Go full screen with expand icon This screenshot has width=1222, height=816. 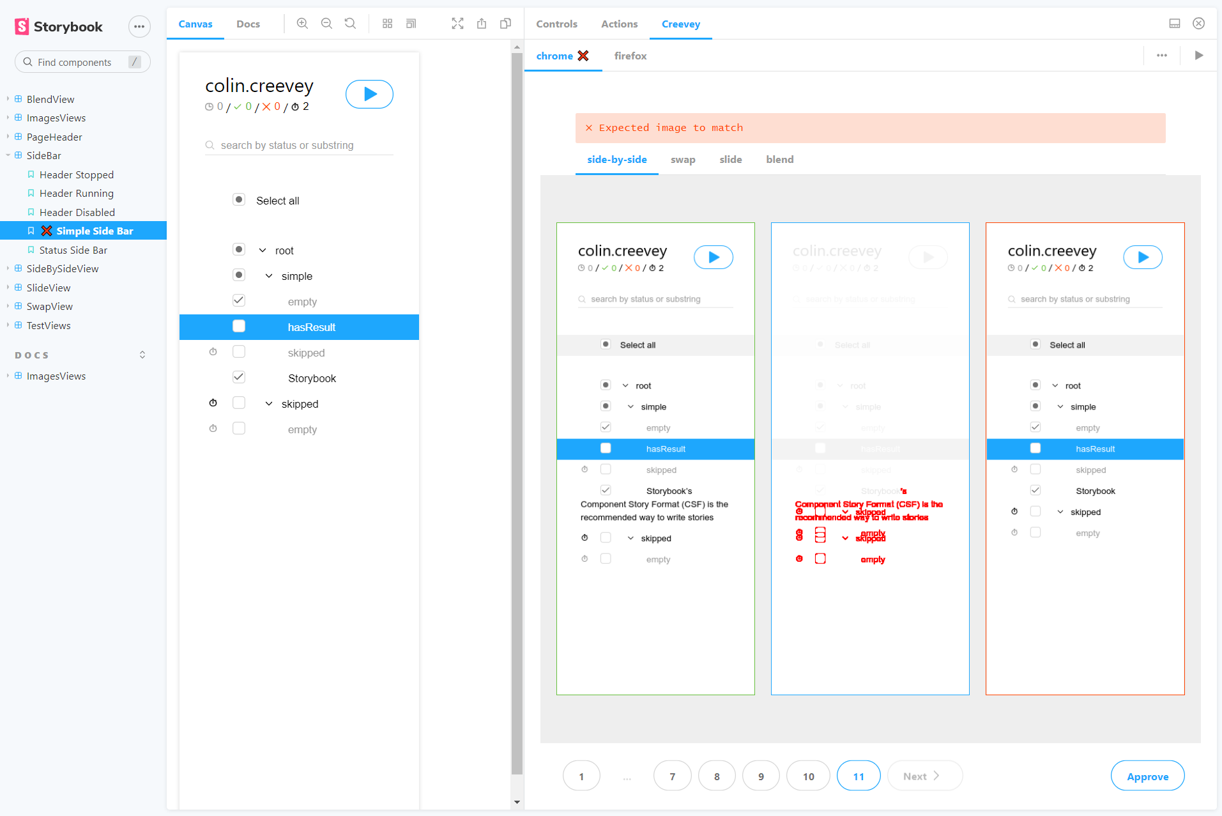[457, 24]
